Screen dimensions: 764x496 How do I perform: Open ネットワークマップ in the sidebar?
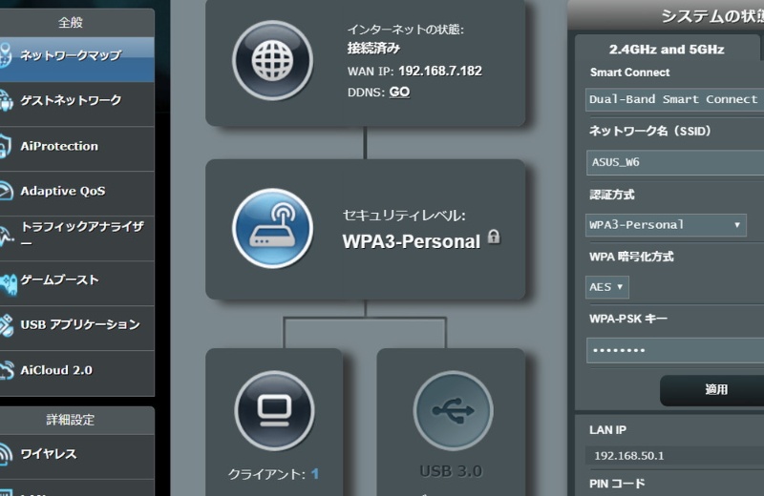[x=76, y=56]
